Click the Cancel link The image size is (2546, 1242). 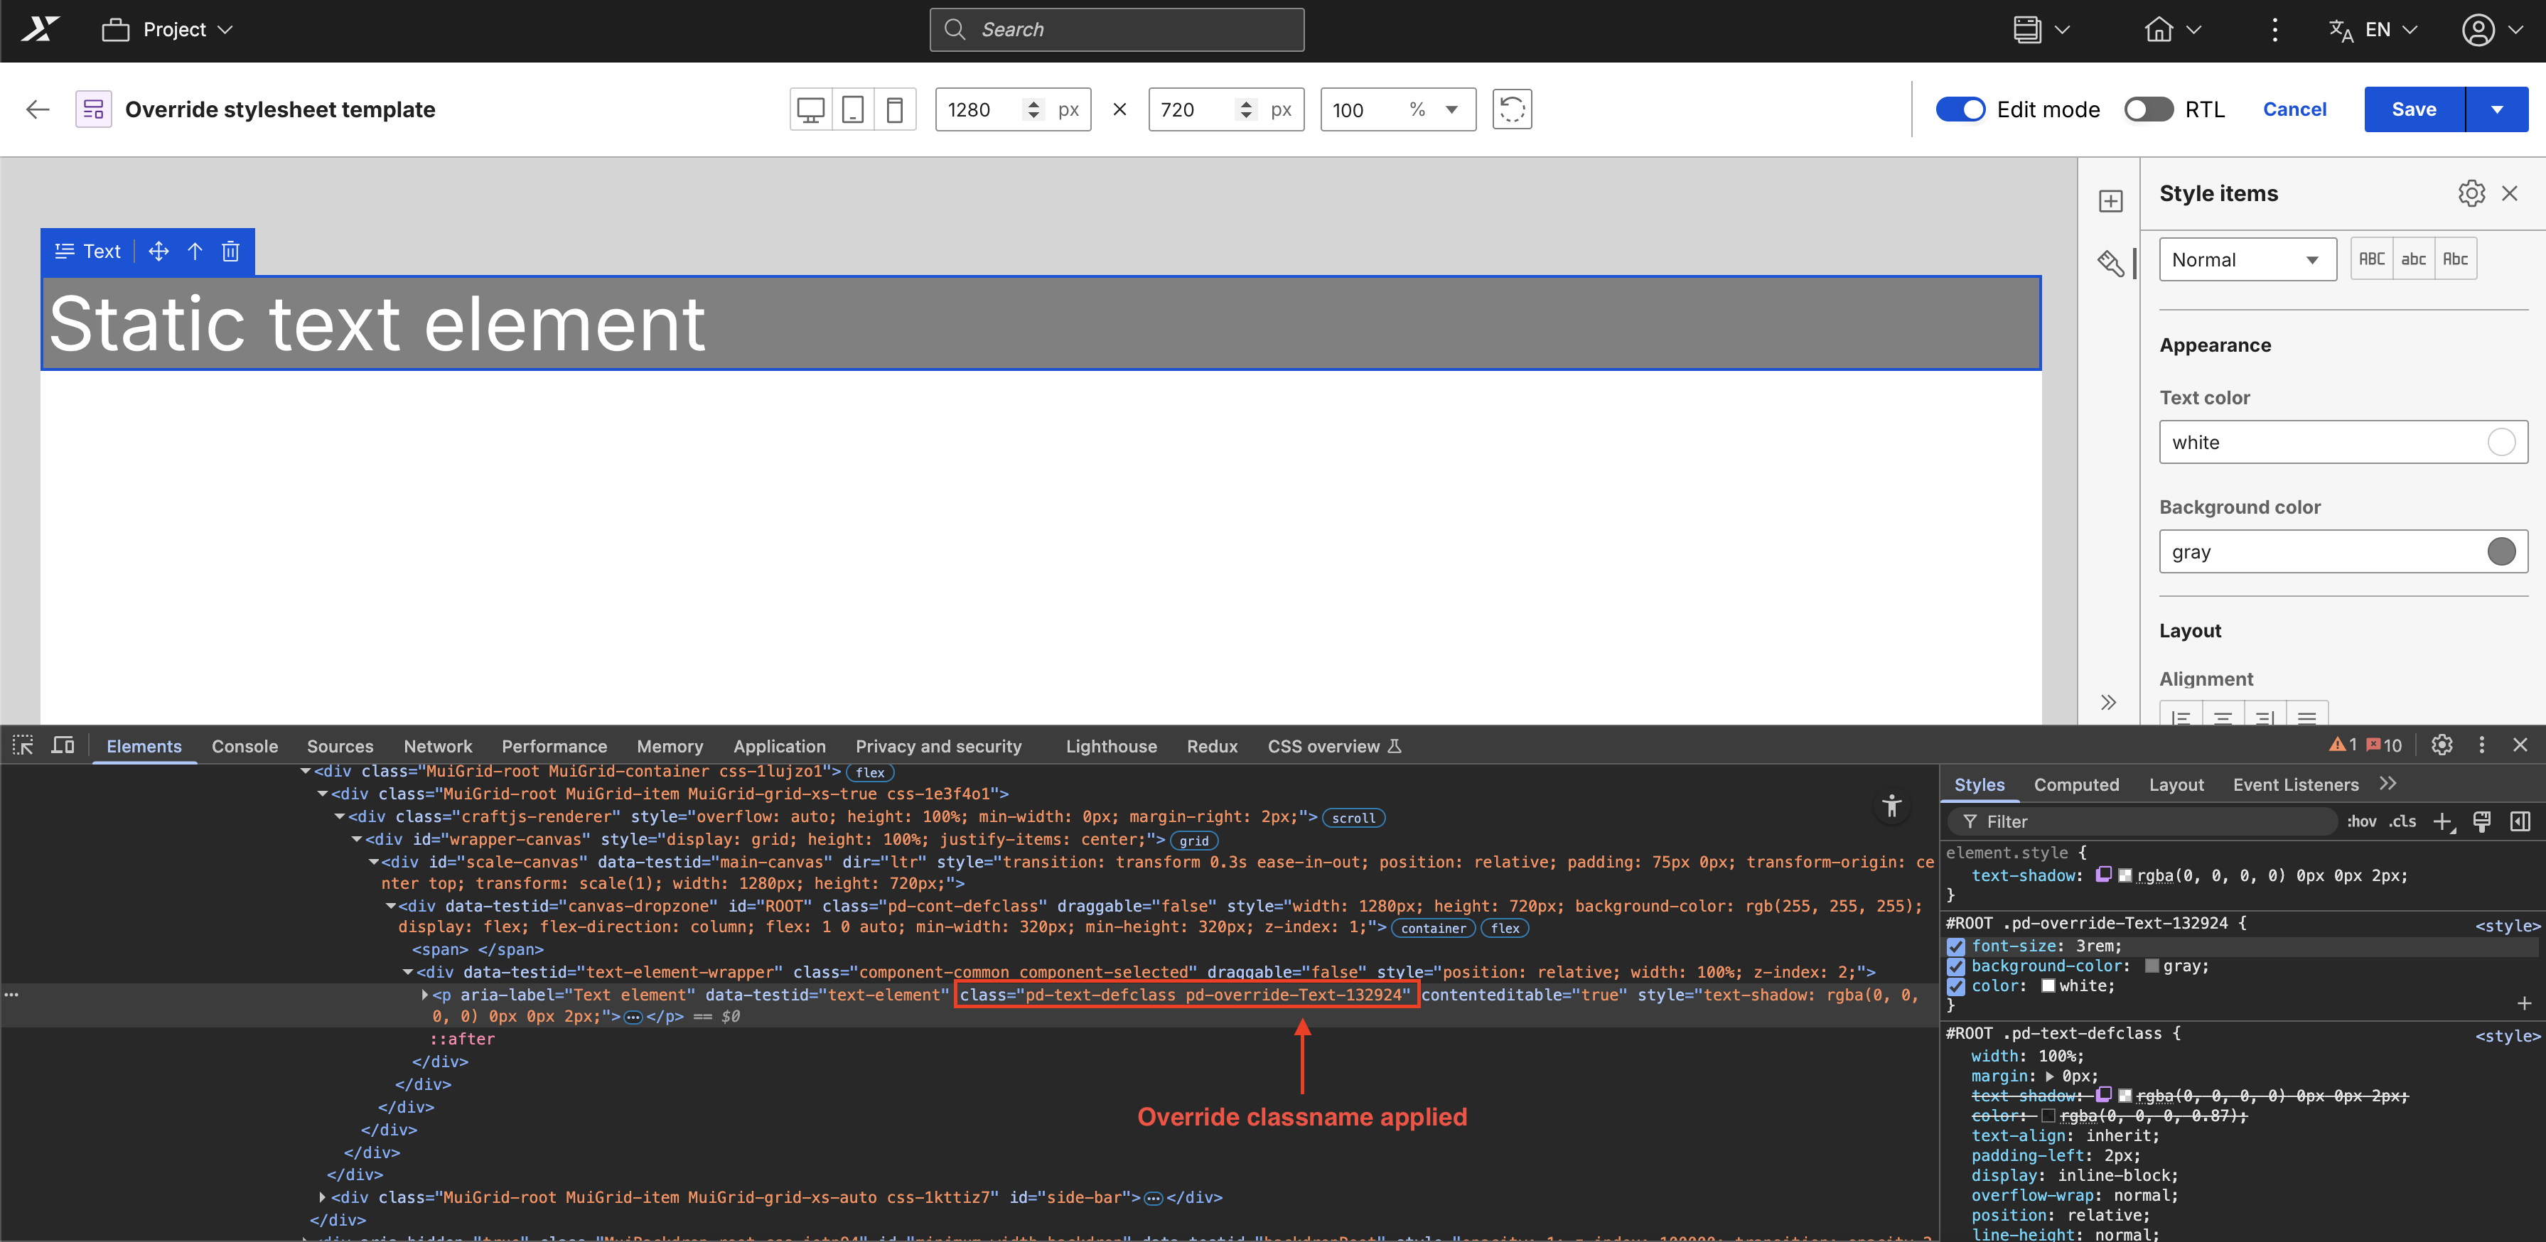pyautogui.click(x=2294, y=109)
